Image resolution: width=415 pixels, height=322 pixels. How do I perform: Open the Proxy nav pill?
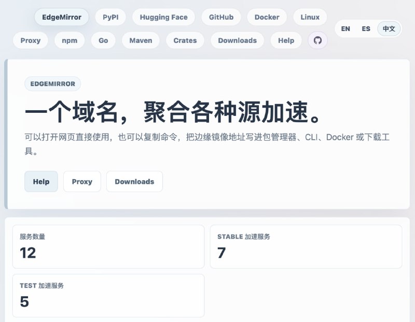[x=31, y=40]
